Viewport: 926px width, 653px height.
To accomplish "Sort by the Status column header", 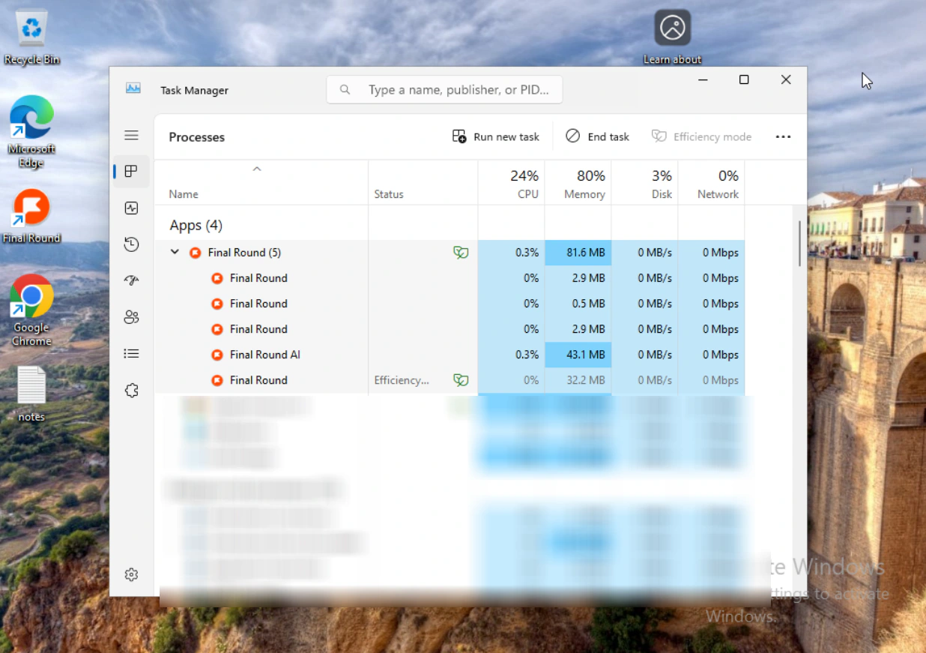I will tap(423, 182).
